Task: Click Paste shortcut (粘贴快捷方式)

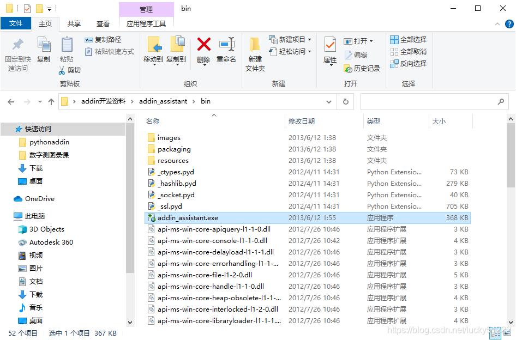Action: (110, 52)
